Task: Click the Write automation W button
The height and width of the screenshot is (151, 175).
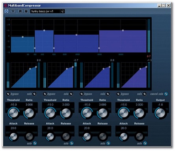Action: point(26,11)
